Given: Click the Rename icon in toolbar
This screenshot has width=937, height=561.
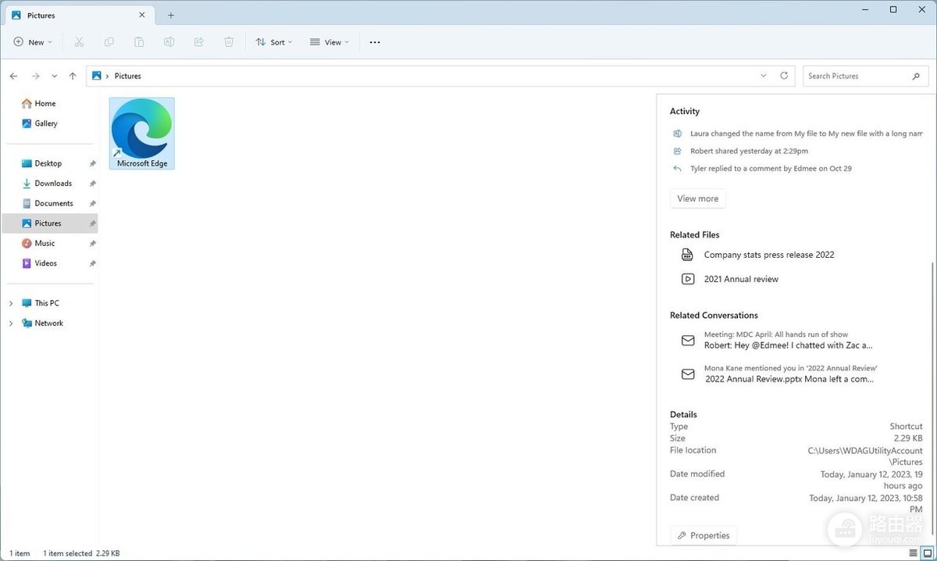Looking at the screenshot, I should point(169,42).
